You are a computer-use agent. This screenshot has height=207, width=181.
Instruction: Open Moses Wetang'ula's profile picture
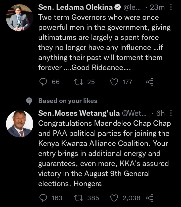[19, 124]
